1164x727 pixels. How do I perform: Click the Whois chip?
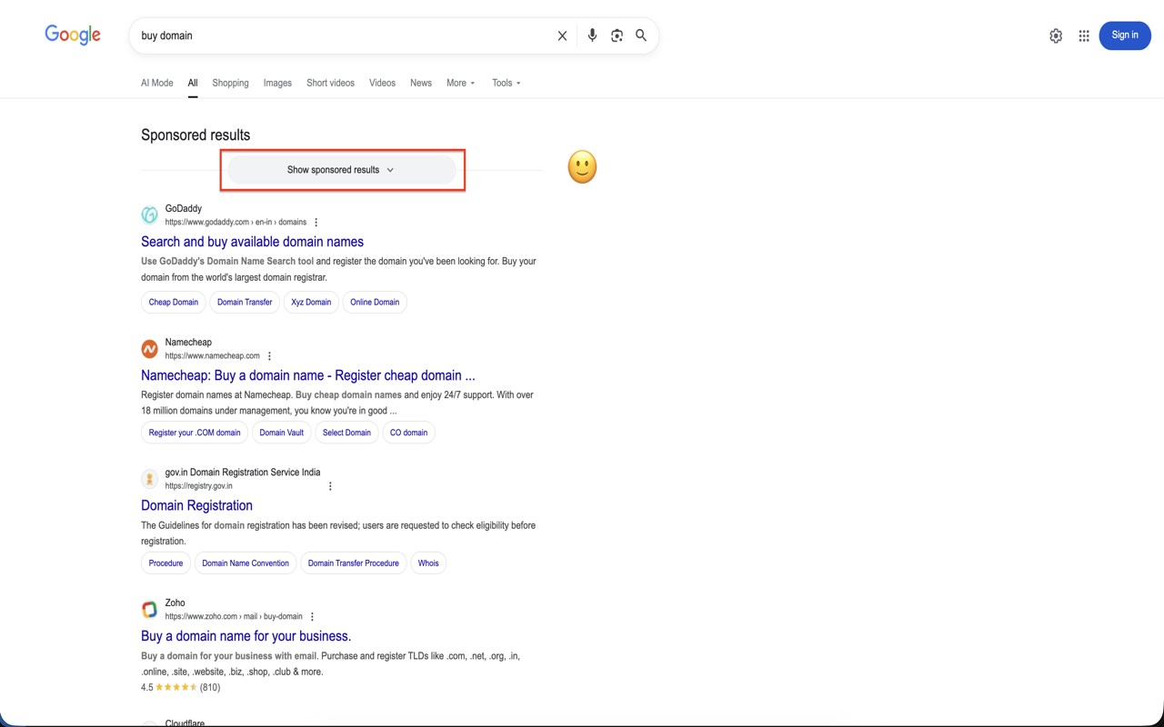428,563
